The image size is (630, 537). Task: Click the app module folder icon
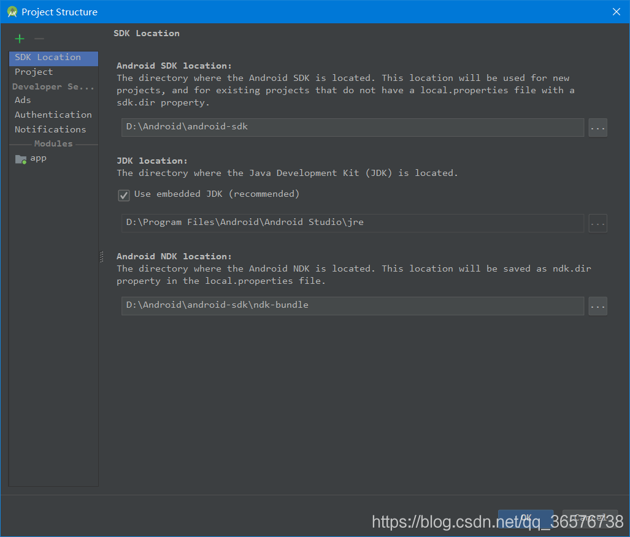pos(20,159)
